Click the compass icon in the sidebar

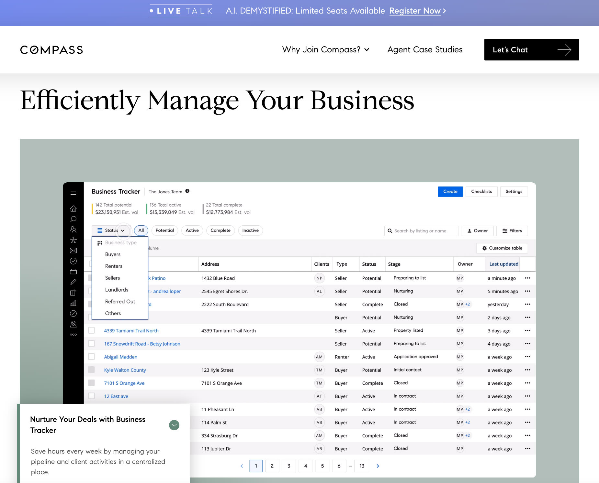(73, 313)
